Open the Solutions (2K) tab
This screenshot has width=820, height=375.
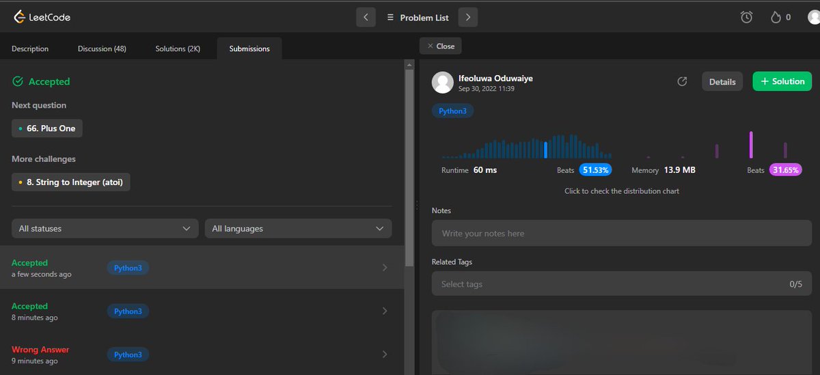click(178, 48)
